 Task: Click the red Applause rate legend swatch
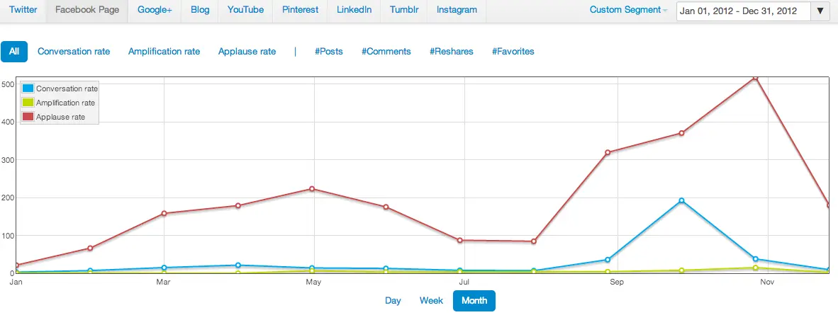(28, 117)
